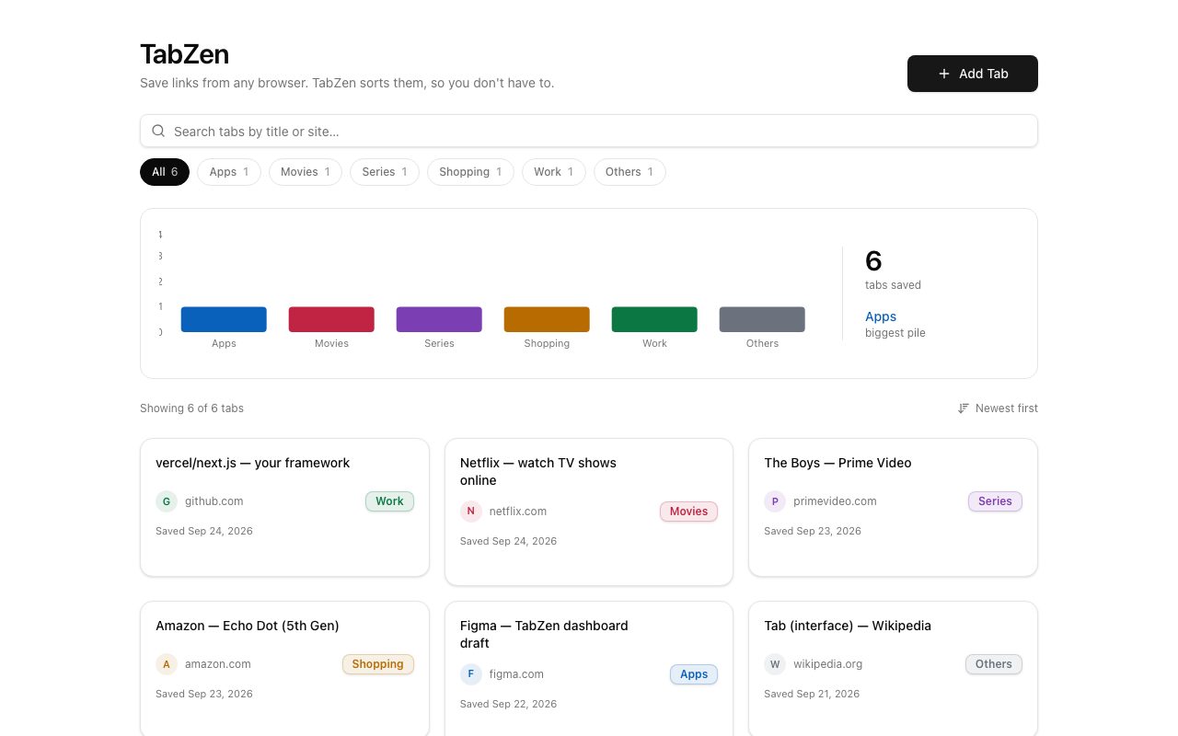This screenshot has width=1178, height=736.
Task: Open the vercel/next.js — your framework title
Action: 253,463
